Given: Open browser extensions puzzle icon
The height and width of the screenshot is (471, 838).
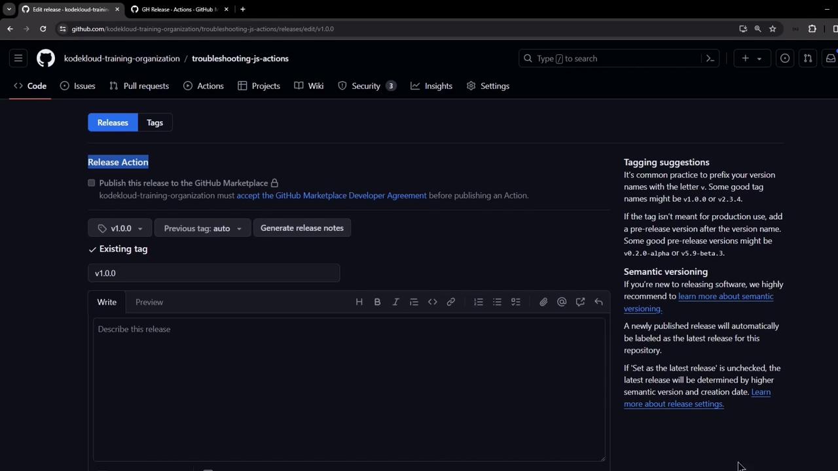Looking at the screenshot, I should pos(812,29).
